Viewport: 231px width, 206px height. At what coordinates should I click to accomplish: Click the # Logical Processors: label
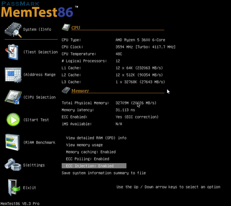[x=84, y=61]
